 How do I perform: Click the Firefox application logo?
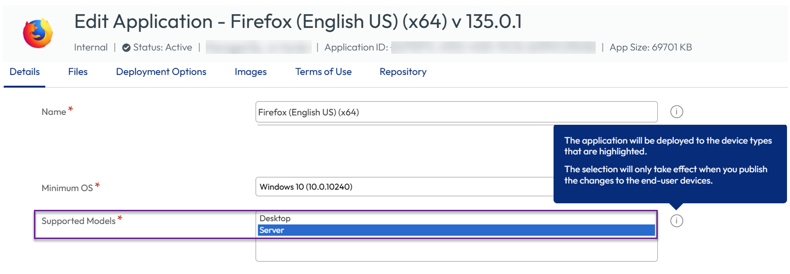38,33
